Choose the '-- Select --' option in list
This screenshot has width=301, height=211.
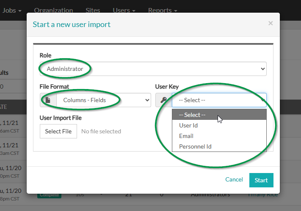pos(219,115)
